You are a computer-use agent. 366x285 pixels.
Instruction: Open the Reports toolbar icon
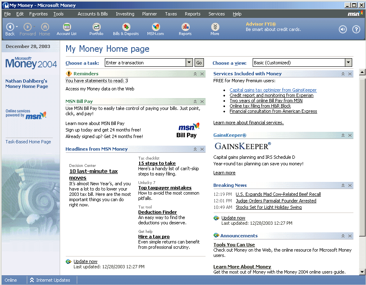[x=185, y=27]
